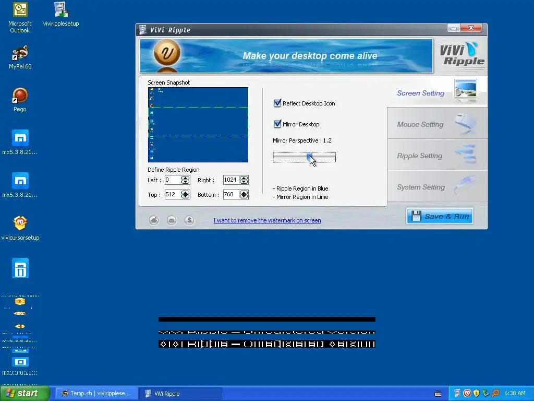Image resolution: width=534 pixels, height=401 pixels.
Task: Click the Top ripple region input field
Action: (173, 194)
